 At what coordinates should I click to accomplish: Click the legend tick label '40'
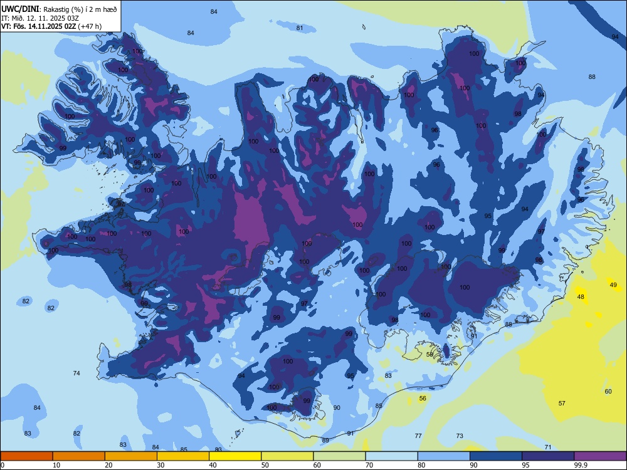pyautogui.click(x=213, y=465)
